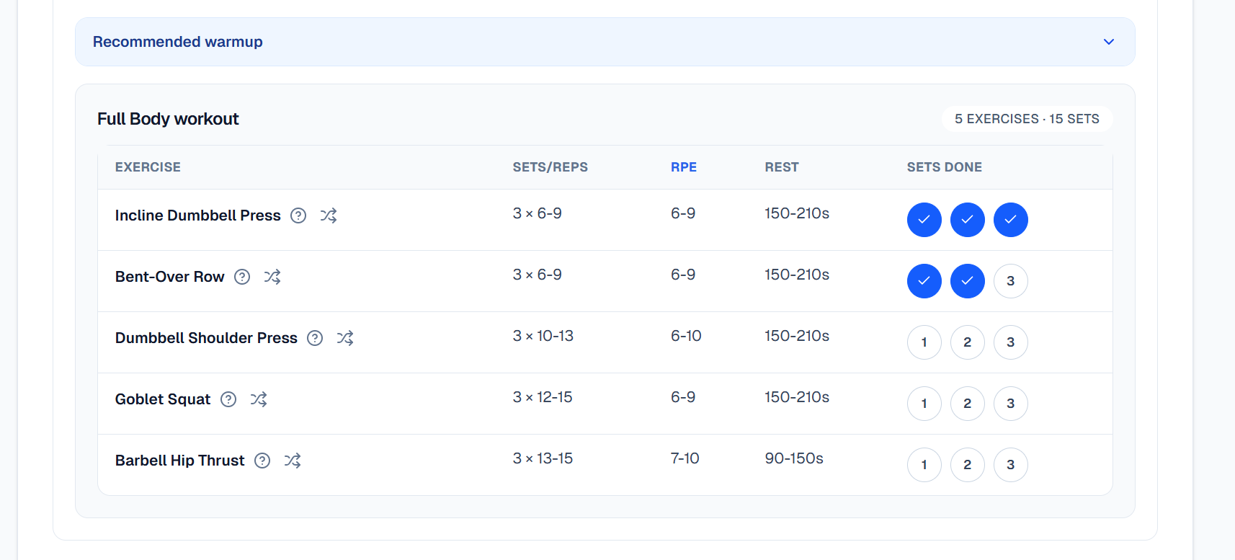Click the SETS DONE column header
This screenshot has width=1235, height=560.
945,166
